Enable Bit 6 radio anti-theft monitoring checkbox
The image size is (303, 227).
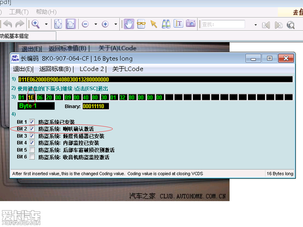pyautogui.click(x=32, y=157)
